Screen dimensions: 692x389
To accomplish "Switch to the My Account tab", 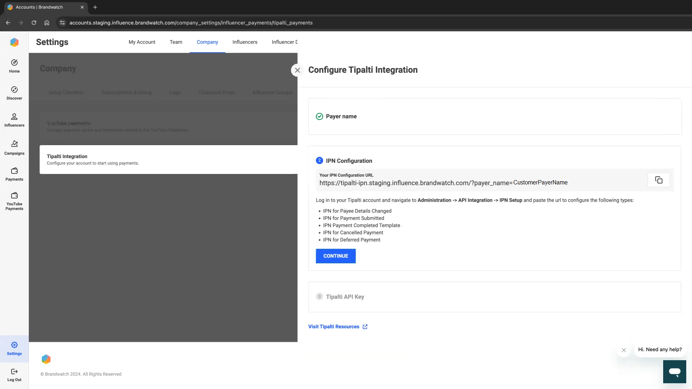I will pos(142,42).
